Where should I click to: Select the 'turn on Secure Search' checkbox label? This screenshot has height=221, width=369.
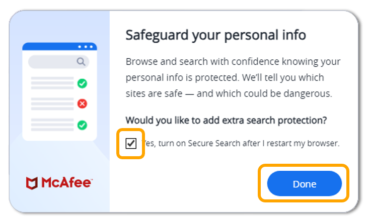click(x=242, y=144)
